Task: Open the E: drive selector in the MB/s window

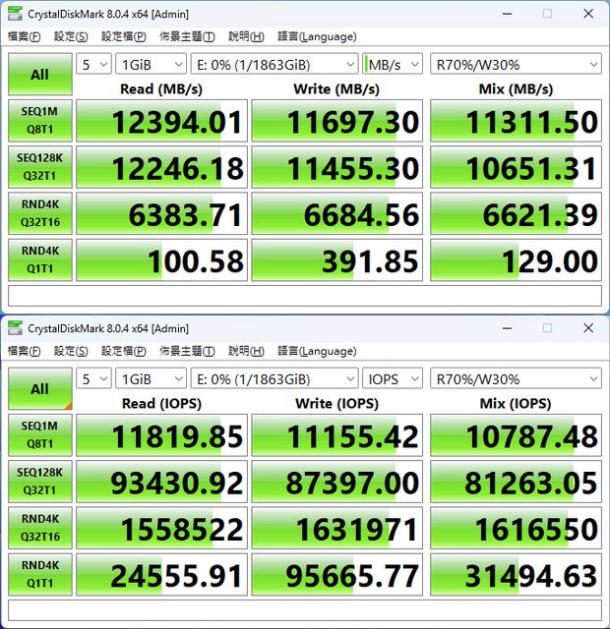Action: click(x=274, y=64)
